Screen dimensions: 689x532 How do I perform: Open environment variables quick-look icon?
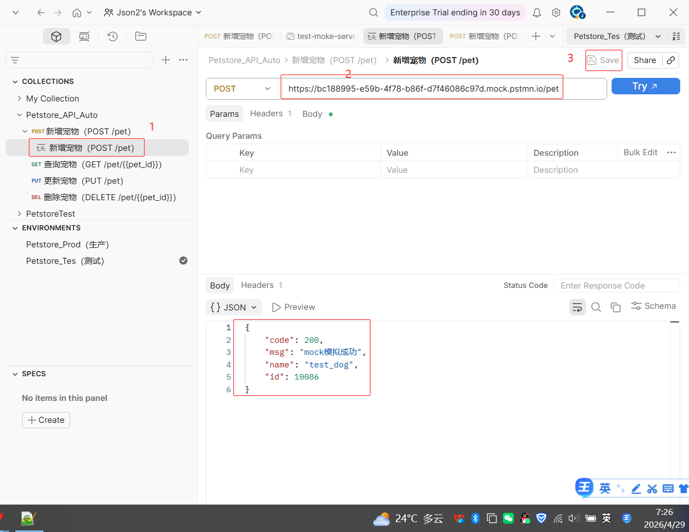pyautogui.click(x=676, y=36)
